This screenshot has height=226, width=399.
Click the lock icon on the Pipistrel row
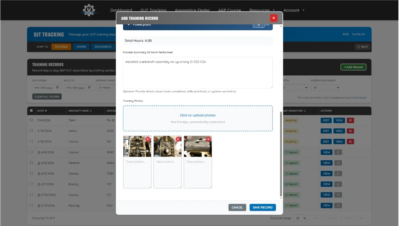[x=338, y=162]
